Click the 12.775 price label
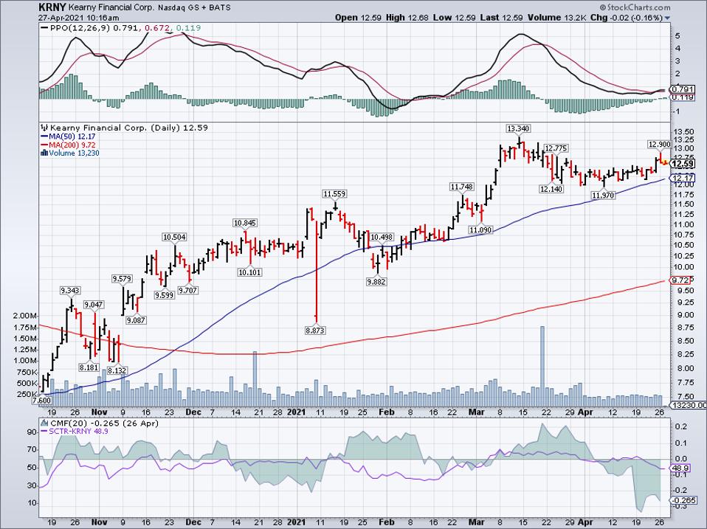 click(556, 148)
